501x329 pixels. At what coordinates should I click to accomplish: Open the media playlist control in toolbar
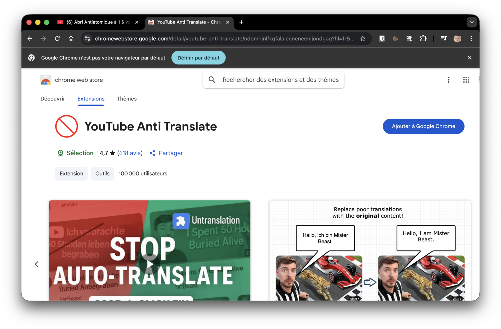point(444,38)
